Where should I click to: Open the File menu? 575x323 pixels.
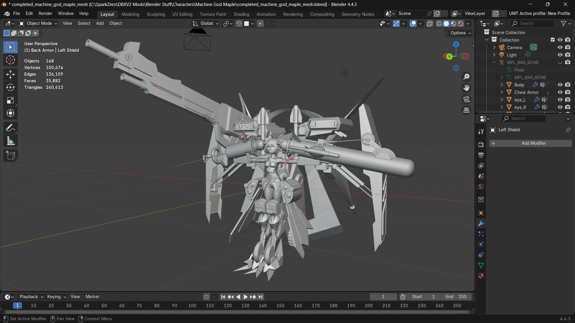point(16,13)
